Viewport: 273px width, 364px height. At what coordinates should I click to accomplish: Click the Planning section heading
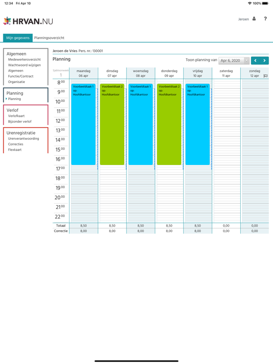[15, 93]
